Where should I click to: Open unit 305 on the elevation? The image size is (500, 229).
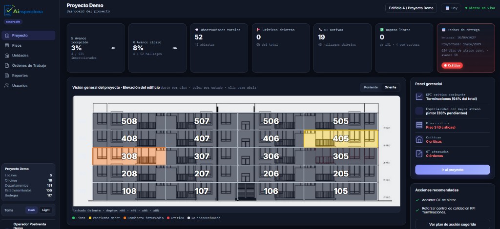[x=340, y=156]
